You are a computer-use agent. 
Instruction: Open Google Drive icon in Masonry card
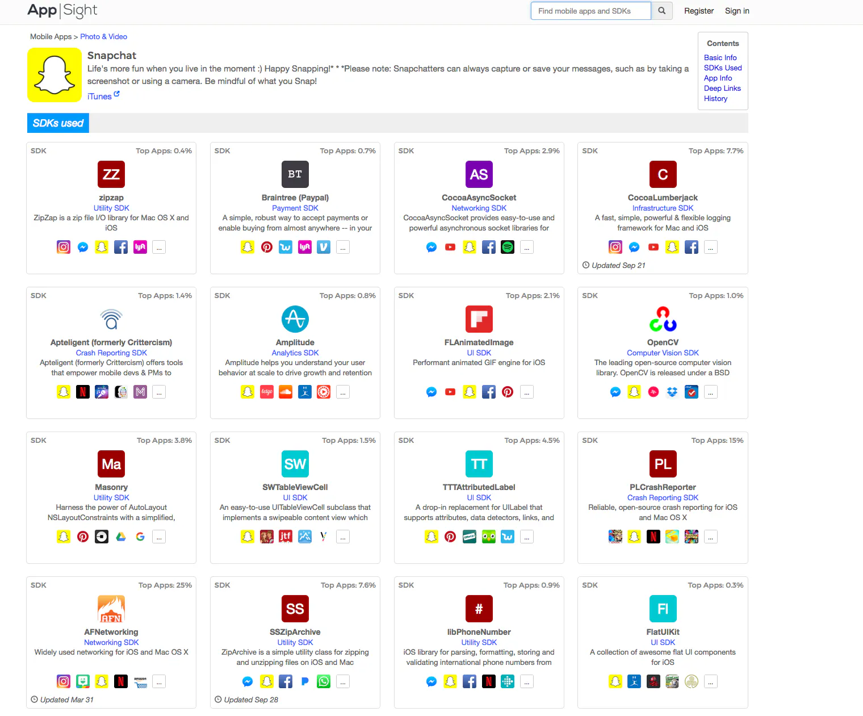point(121,537)
